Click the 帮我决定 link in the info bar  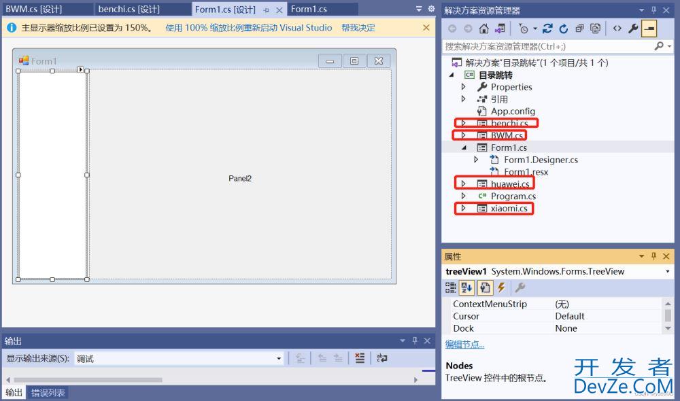coord(358,28)
